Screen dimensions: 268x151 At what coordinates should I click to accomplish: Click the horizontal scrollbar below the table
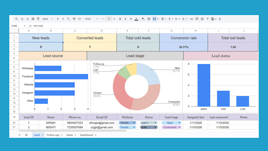[73, 130]
